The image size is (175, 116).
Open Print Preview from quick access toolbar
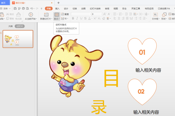27,8
